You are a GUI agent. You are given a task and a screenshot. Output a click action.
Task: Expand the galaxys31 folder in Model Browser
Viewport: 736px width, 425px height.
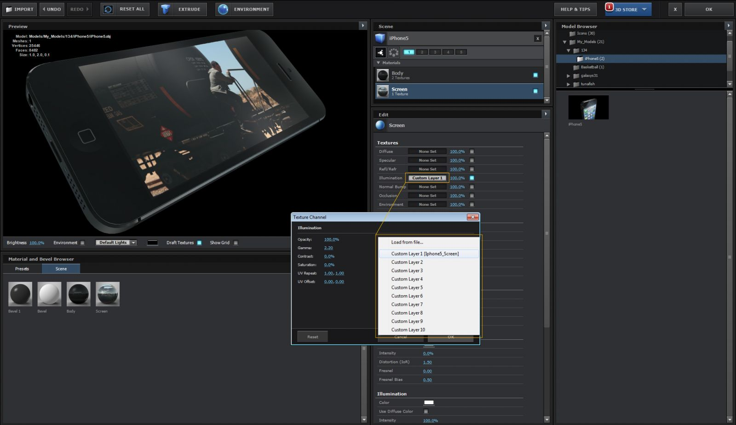(x=569, y=76)
